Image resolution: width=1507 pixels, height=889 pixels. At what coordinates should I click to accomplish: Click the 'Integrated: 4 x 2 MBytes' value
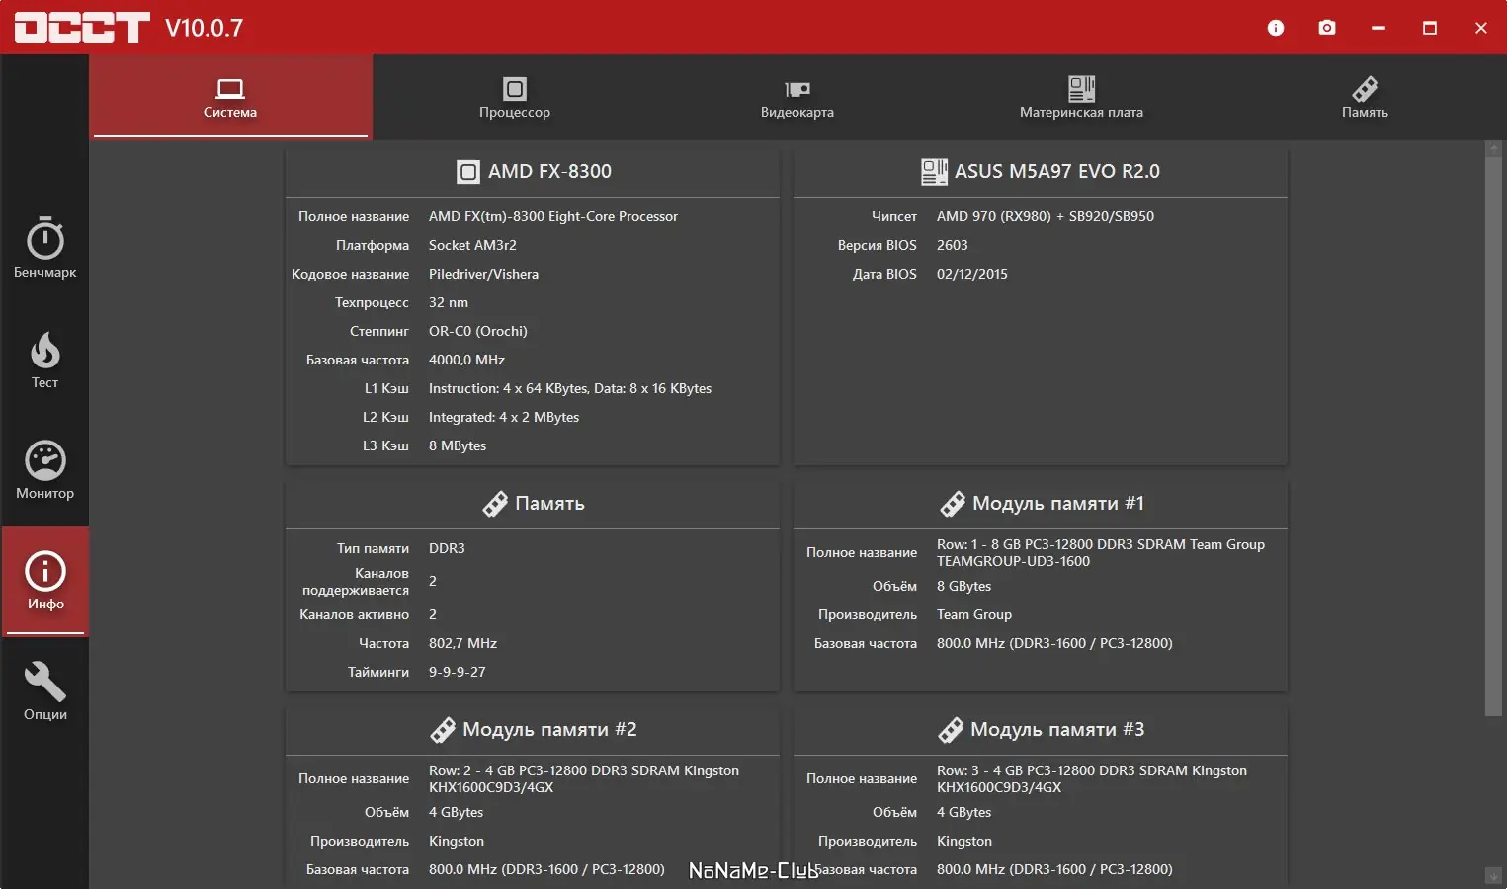coord(504,418)
